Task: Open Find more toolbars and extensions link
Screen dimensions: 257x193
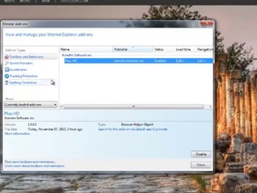Action: 30,162
